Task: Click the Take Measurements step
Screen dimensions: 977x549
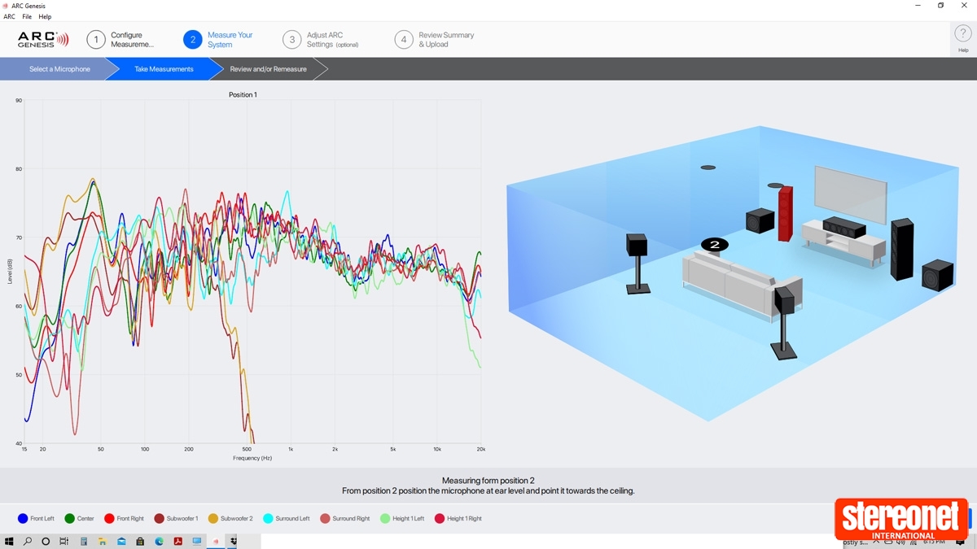Action: point(164,69)
